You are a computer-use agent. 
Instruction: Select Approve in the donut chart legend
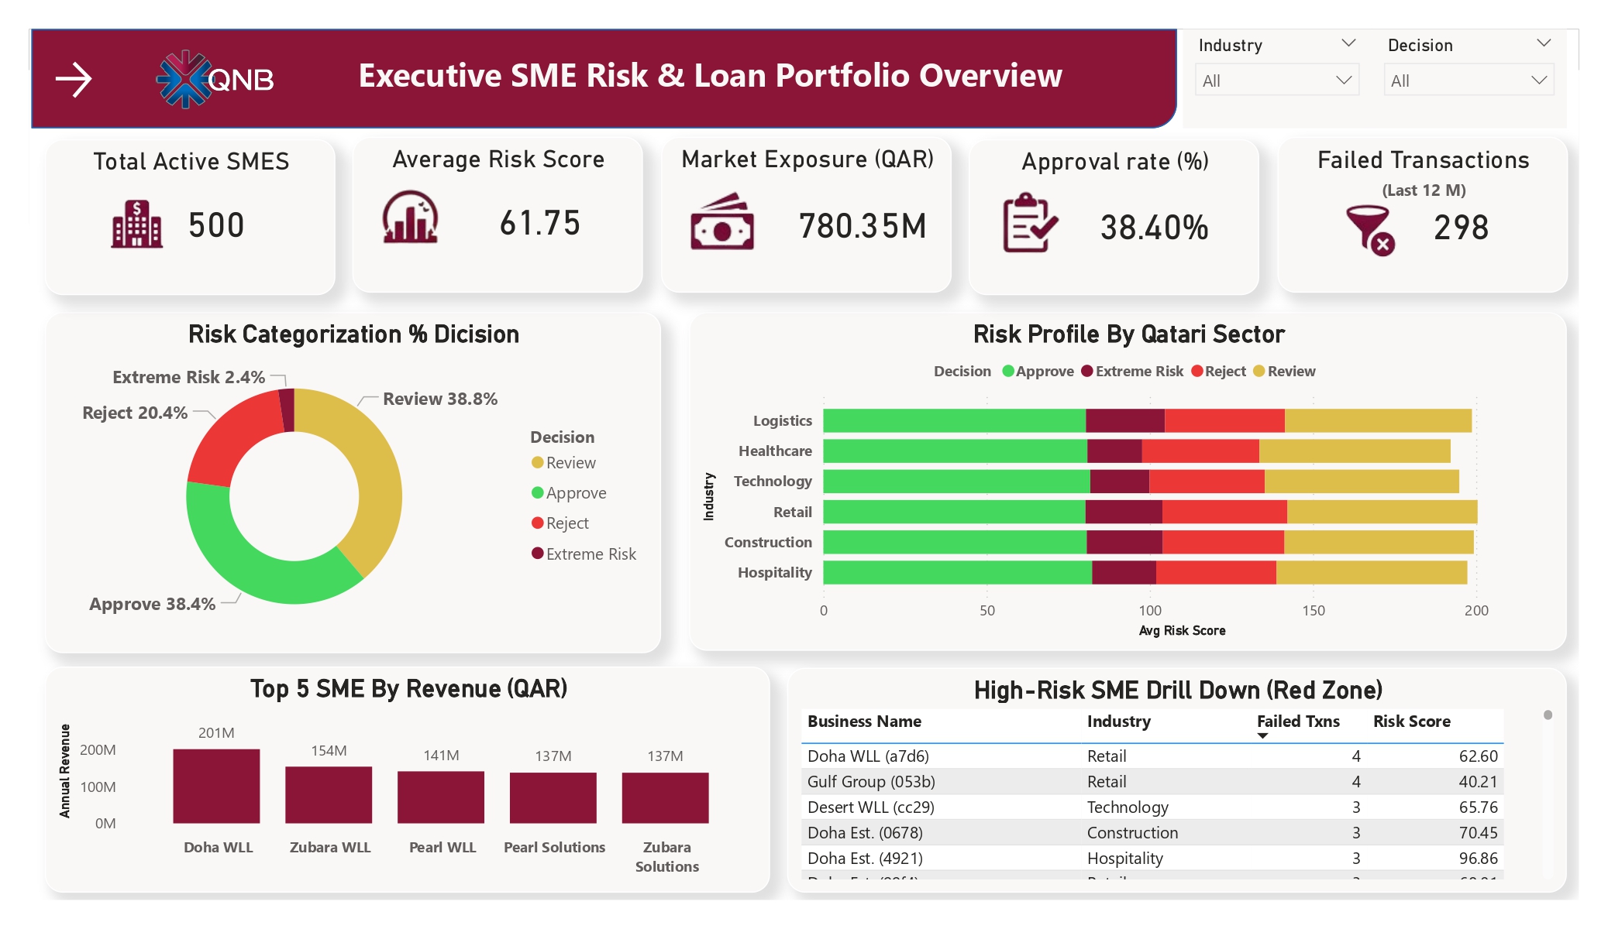coord(569,493)
